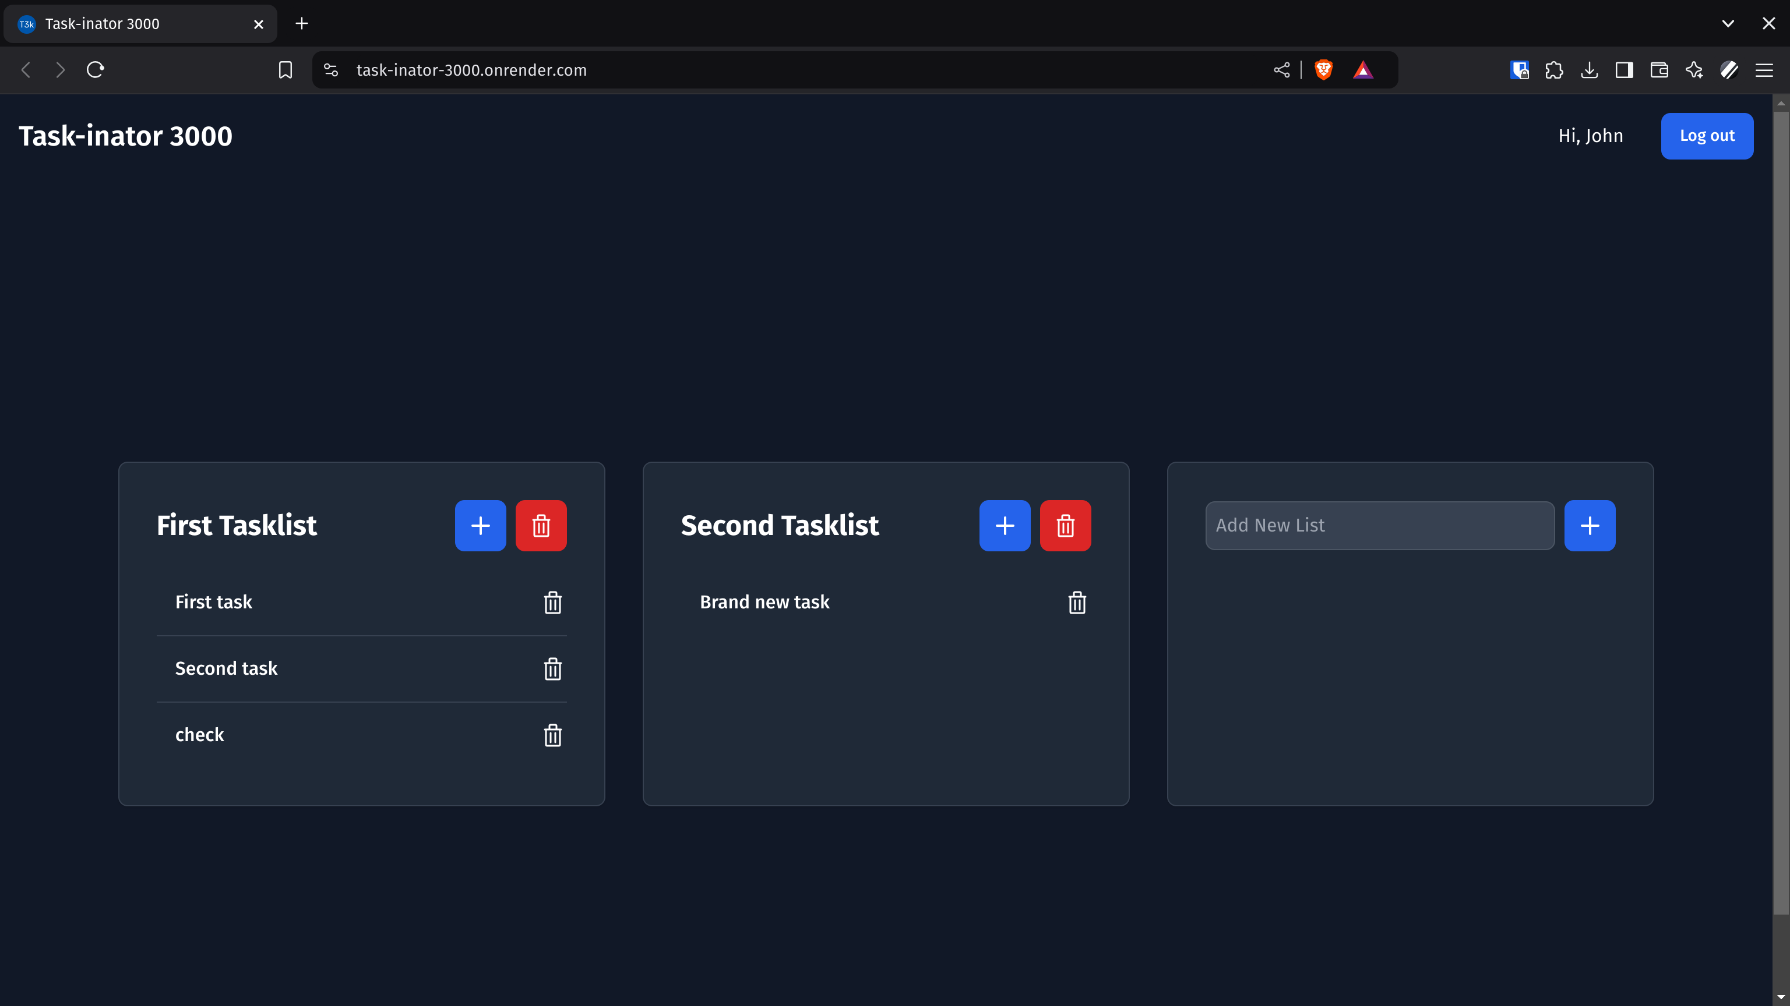Create a new list with the plus button
This screenshot has height=1006, width=1790.
tap(1590, 526)
